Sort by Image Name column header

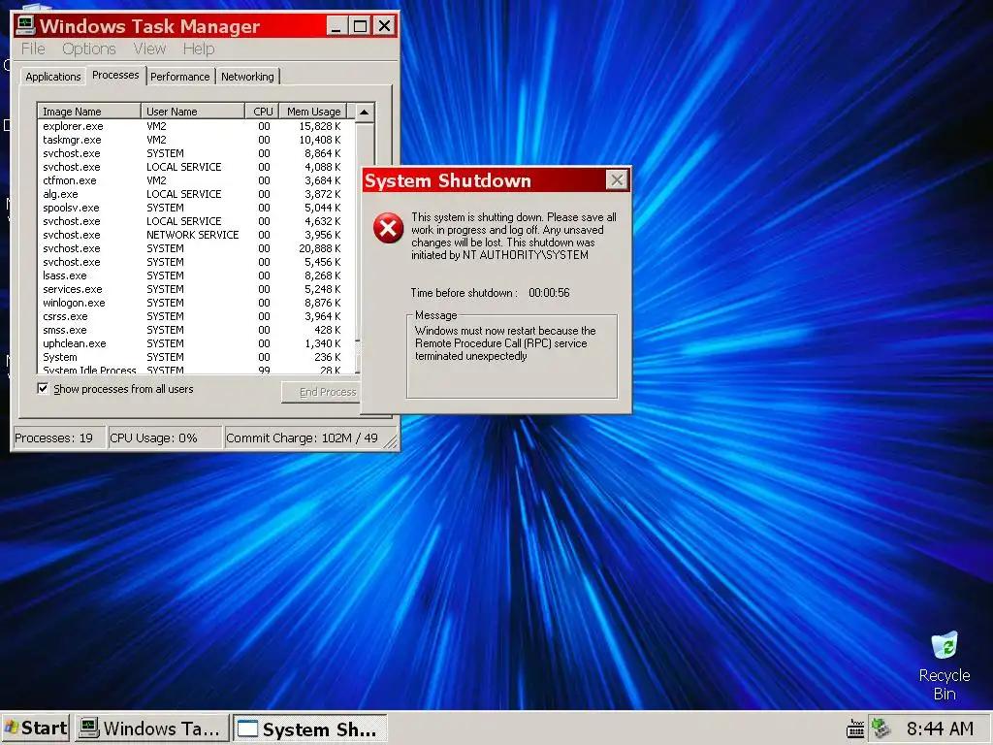tap(88, 112)
